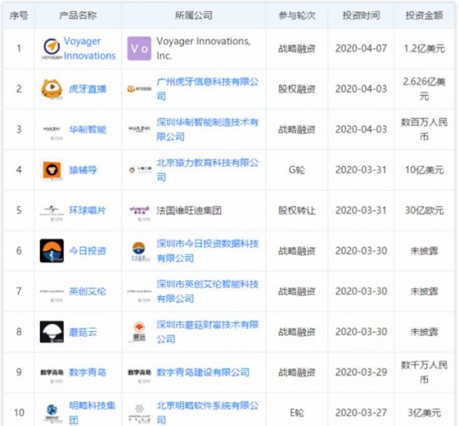Open the 蘑菇云 product link
This screenshot has height=426, width=459.
tap(83, 332)
